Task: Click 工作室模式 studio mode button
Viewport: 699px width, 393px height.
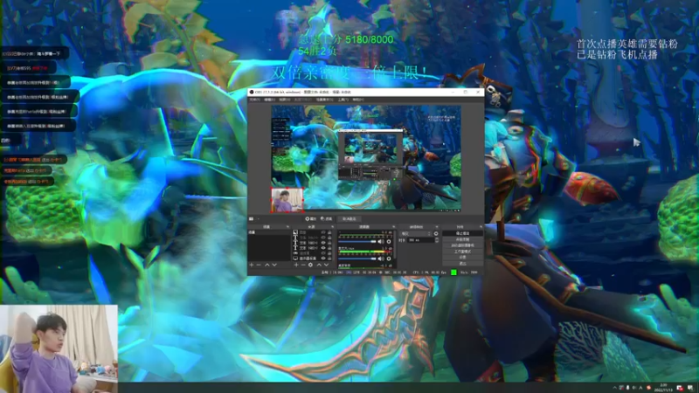Action: (x=463, y=252)
